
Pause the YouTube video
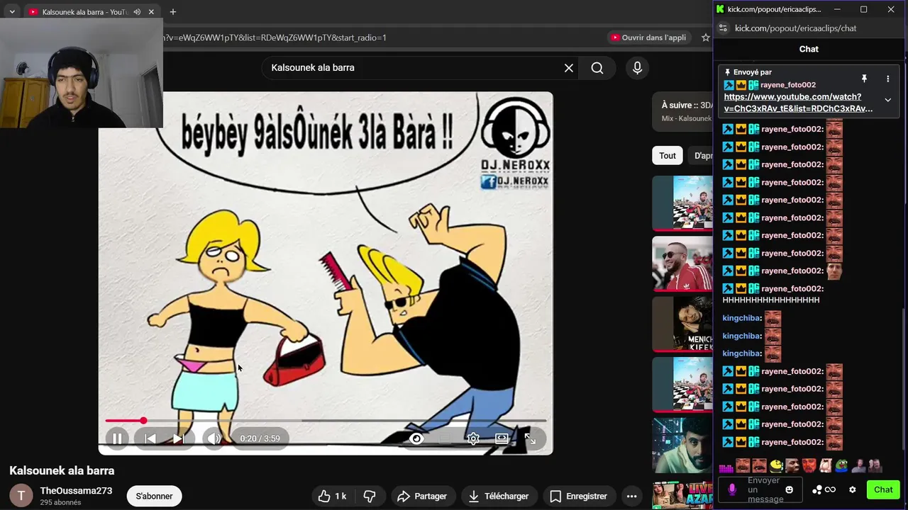tap(117, 438)
